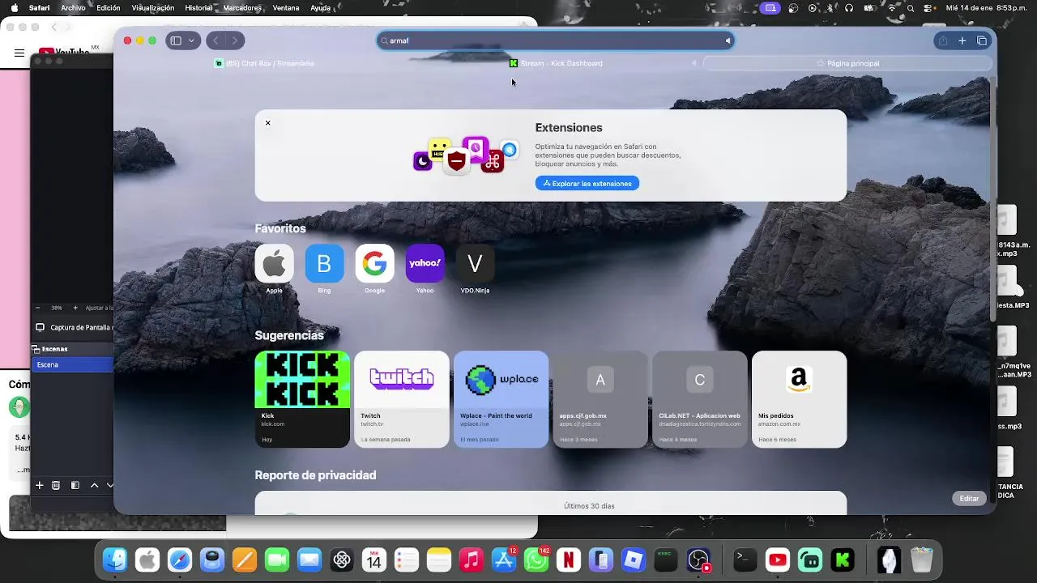Viewport: 1037px width, 583px height.
Task: Open the Historial menu
Action: (x=198, y=8)
